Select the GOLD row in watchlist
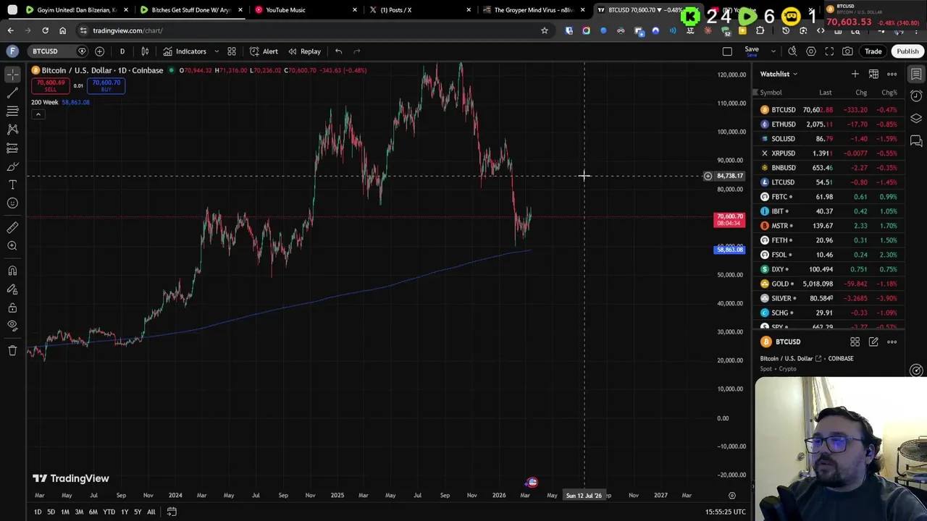The image size is (927, 521). coord(829,284)
